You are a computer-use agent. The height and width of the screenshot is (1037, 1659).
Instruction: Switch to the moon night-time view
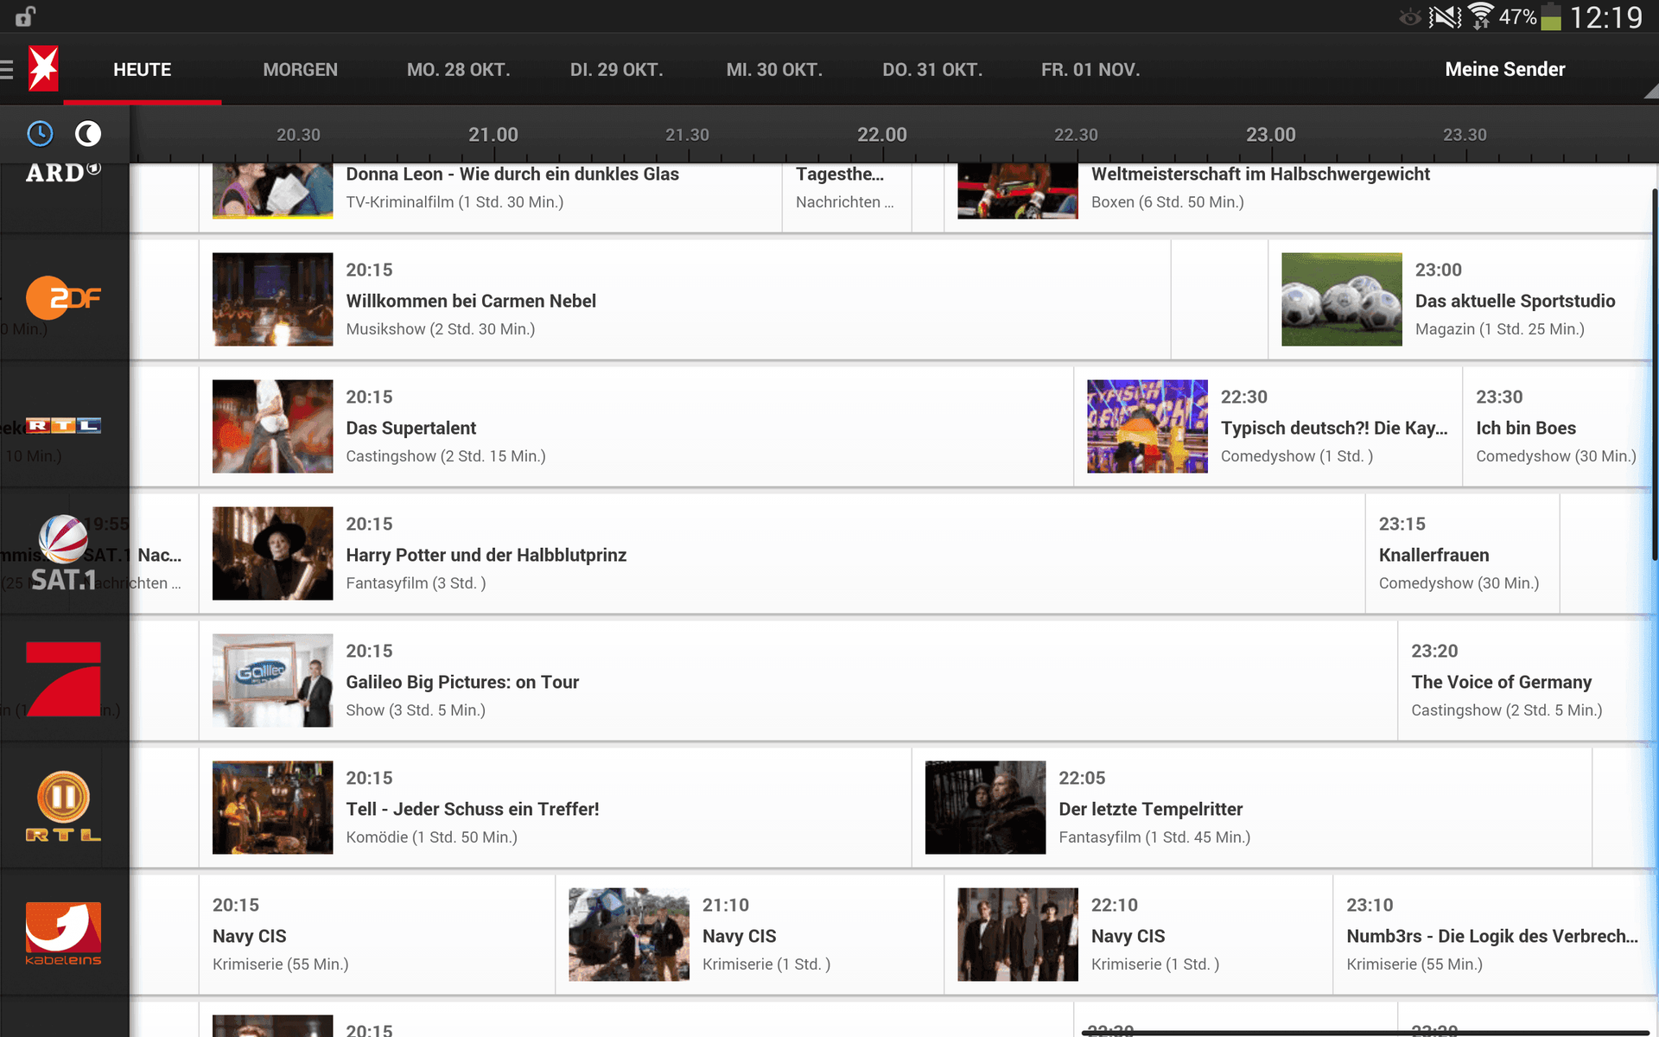88,134
